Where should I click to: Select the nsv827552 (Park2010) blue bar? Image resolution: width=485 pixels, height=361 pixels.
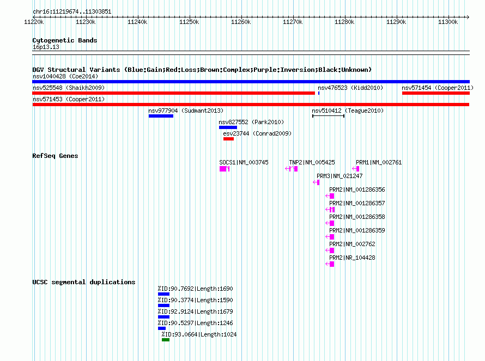click(228, 127)
